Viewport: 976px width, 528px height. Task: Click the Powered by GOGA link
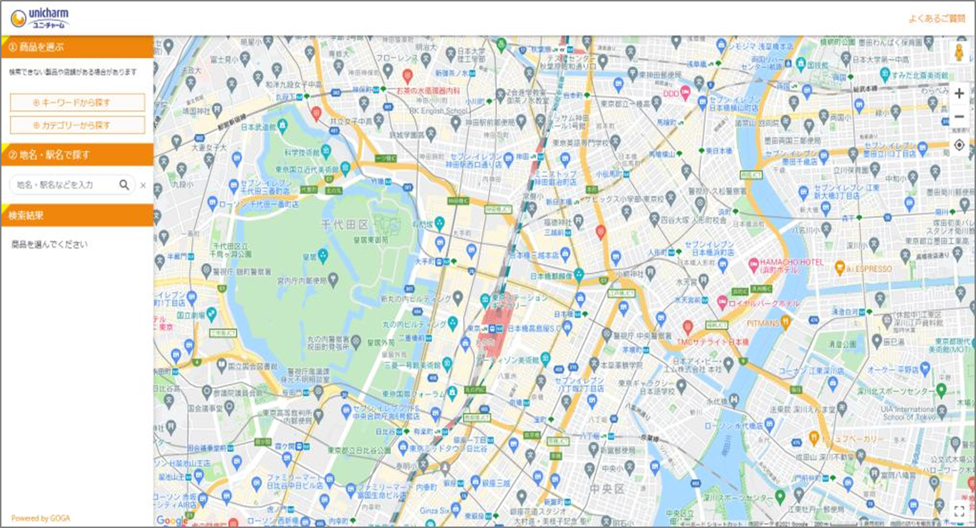point(41,518)
